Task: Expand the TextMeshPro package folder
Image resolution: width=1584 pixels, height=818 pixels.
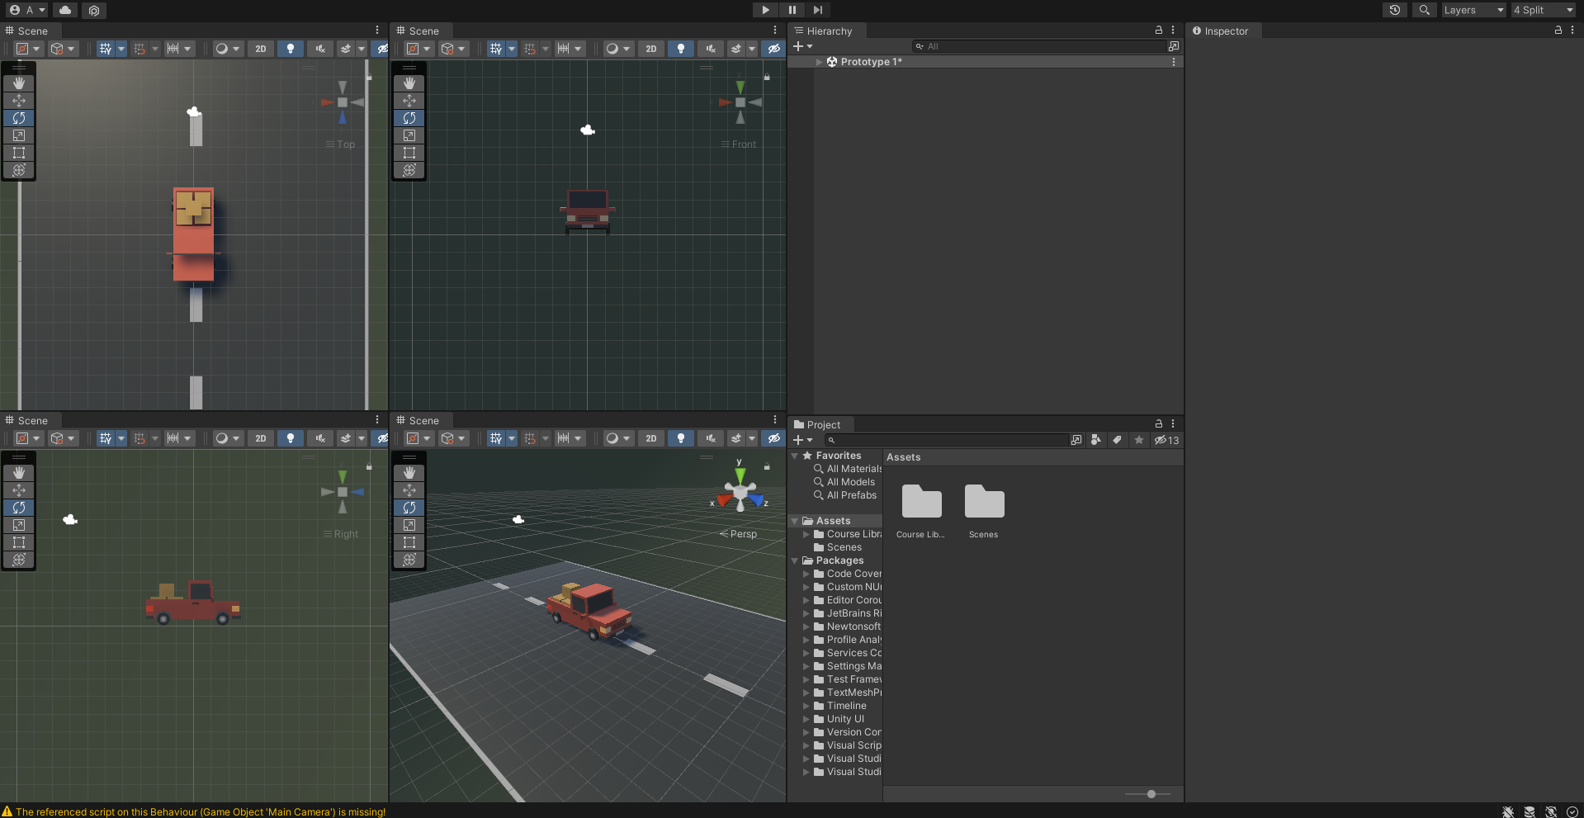Action: (x=806, y=693)
